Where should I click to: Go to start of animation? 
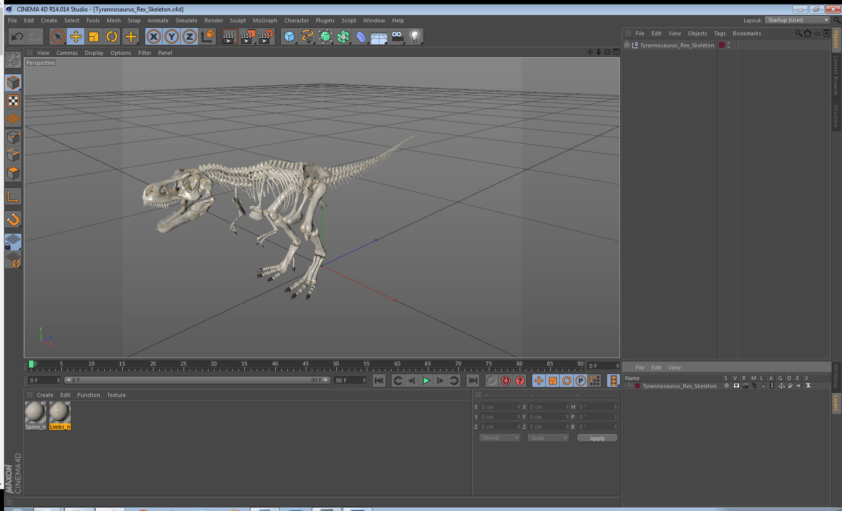pyautogui.click(x=379, y=381)
